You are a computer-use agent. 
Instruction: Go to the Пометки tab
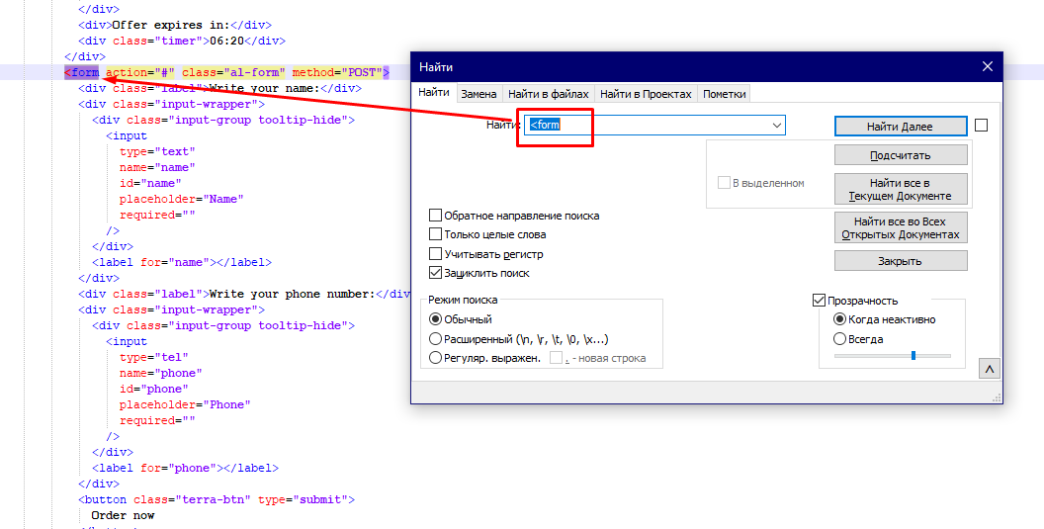(725, 94)
